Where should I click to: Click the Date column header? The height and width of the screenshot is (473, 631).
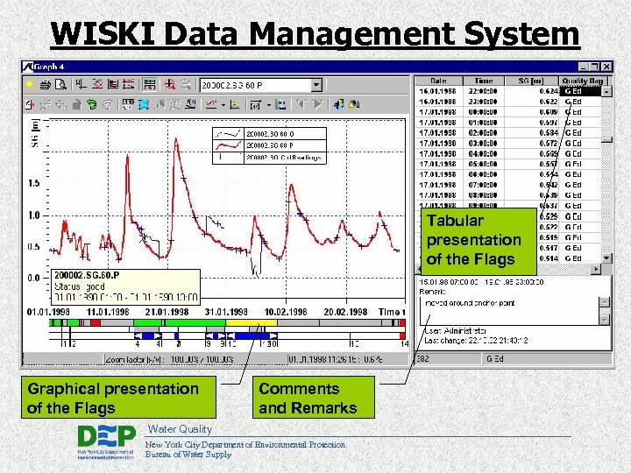tap(439, 81)
